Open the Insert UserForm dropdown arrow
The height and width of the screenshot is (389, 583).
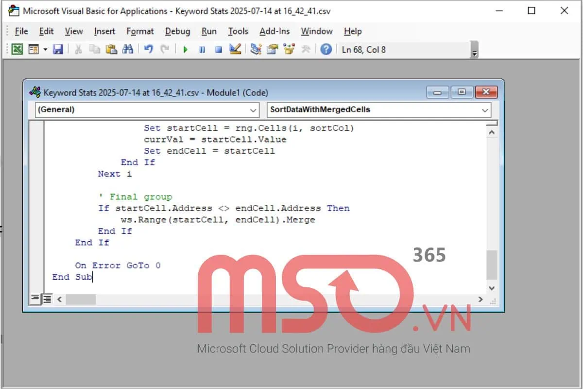[45, 49]
